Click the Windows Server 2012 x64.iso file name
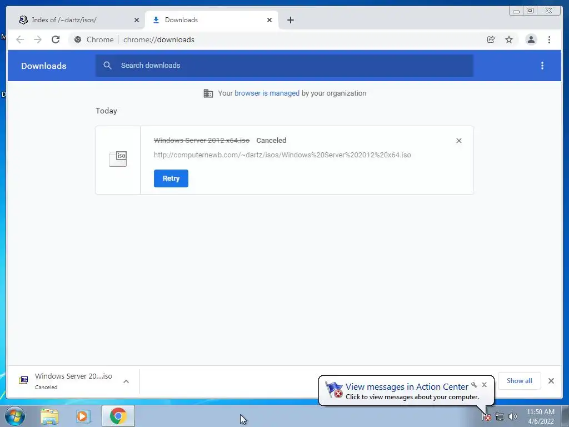The height and width of the screenshot is (427, 569). pyautogui.click(x=202, y=141)
